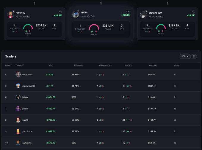
Task: Click mcm's pink trades gauge arc
Action: (94, 27)
